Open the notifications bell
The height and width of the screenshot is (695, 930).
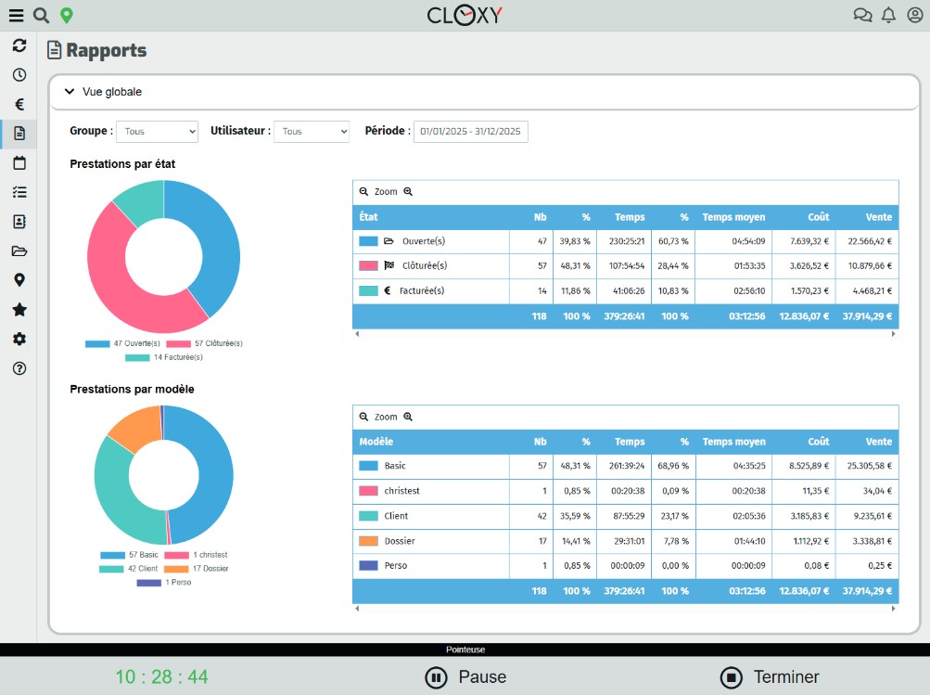[888, 15]
